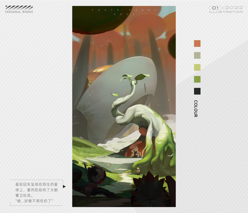Click the black arrow beside the caption box

tap(64, 186)
